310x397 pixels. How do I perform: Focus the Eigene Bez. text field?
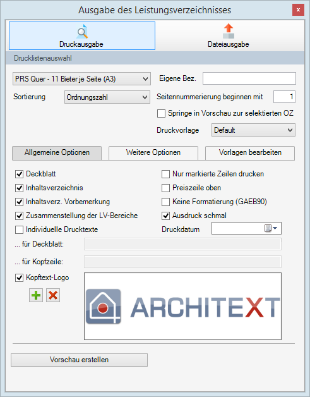click(x=249, y=78)
